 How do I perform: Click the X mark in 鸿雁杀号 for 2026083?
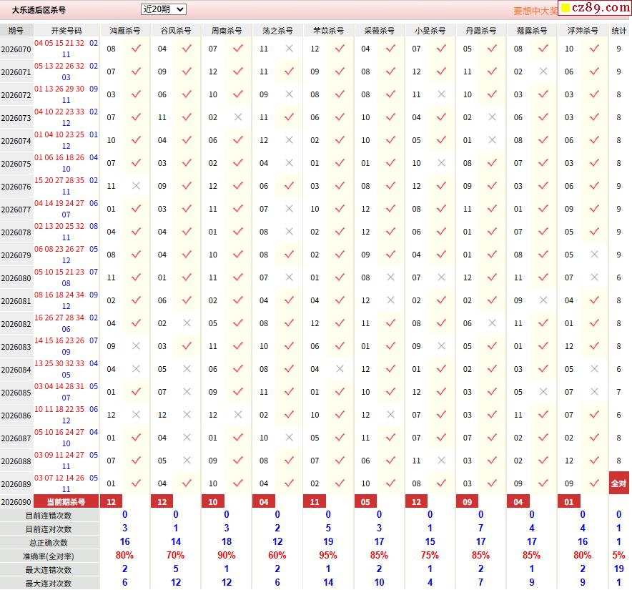(x=137, y=346)
